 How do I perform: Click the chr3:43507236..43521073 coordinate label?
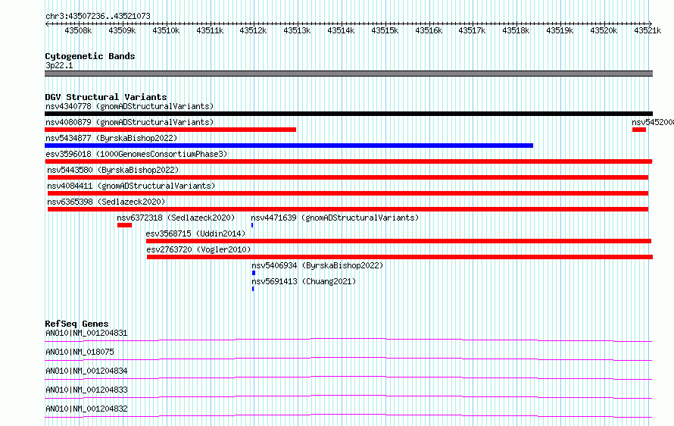click(x=98, y=16)
